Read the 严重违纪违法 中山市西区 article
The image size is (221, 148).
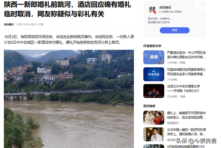(x=186, y=55)
